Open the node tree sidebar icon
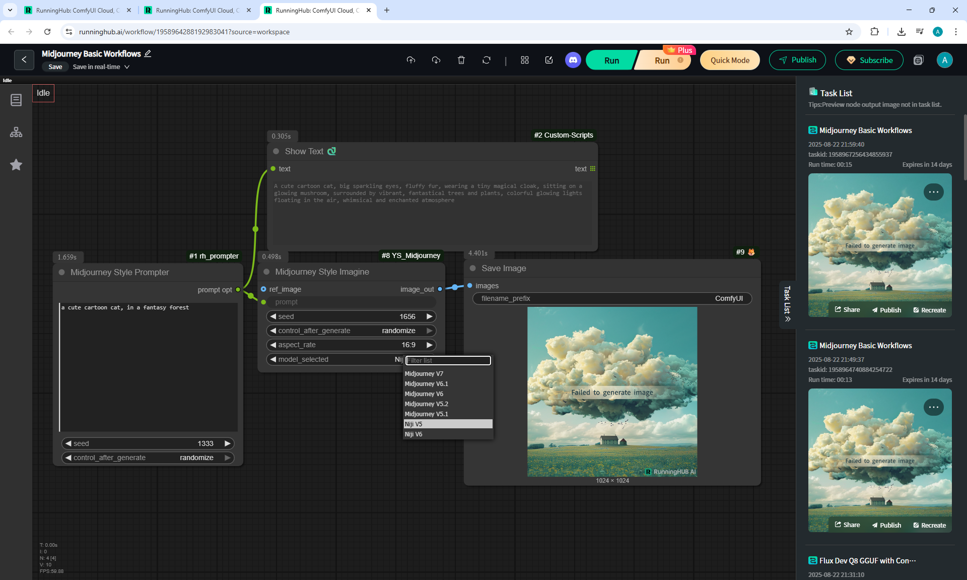The width and height of the screenshot is (967, 580). point(16,132)
